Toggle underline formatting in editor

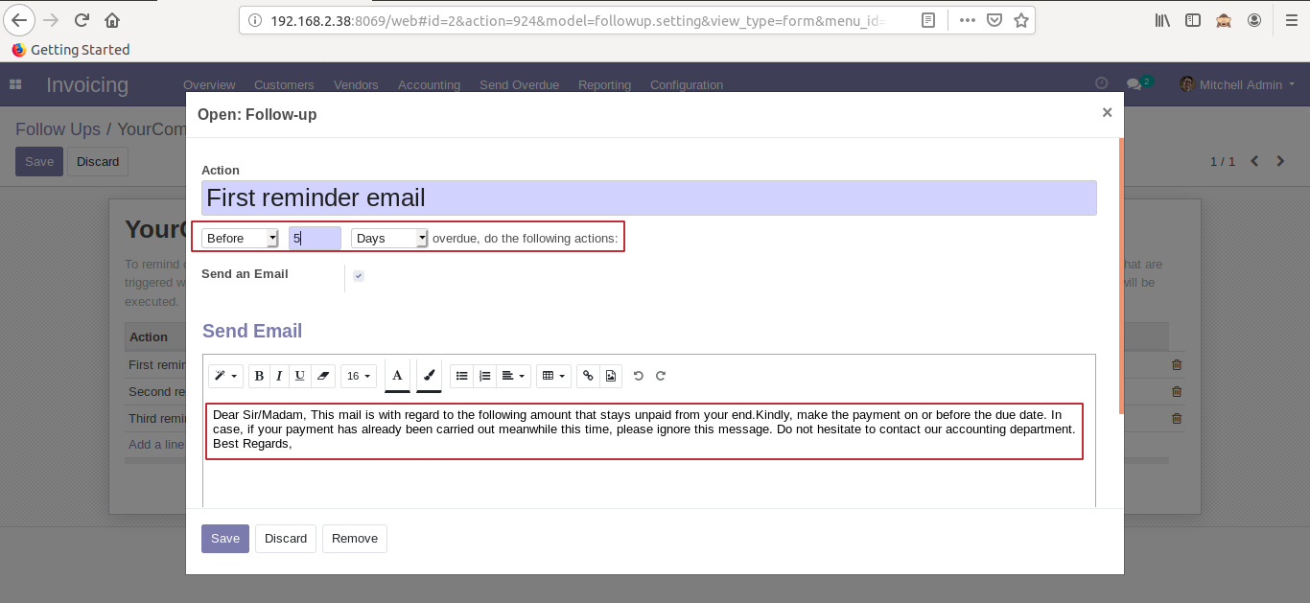[300, 376]
